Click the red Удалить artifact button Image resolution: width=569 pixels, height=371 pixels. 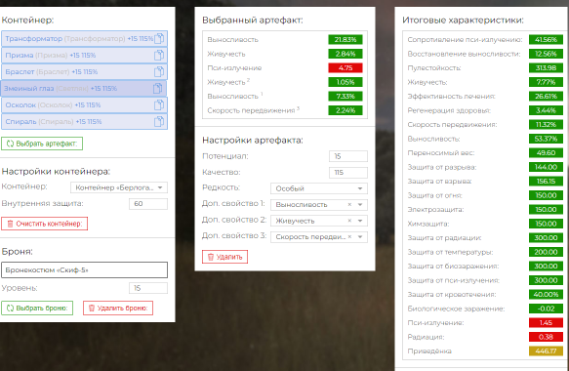click(225, 257)
